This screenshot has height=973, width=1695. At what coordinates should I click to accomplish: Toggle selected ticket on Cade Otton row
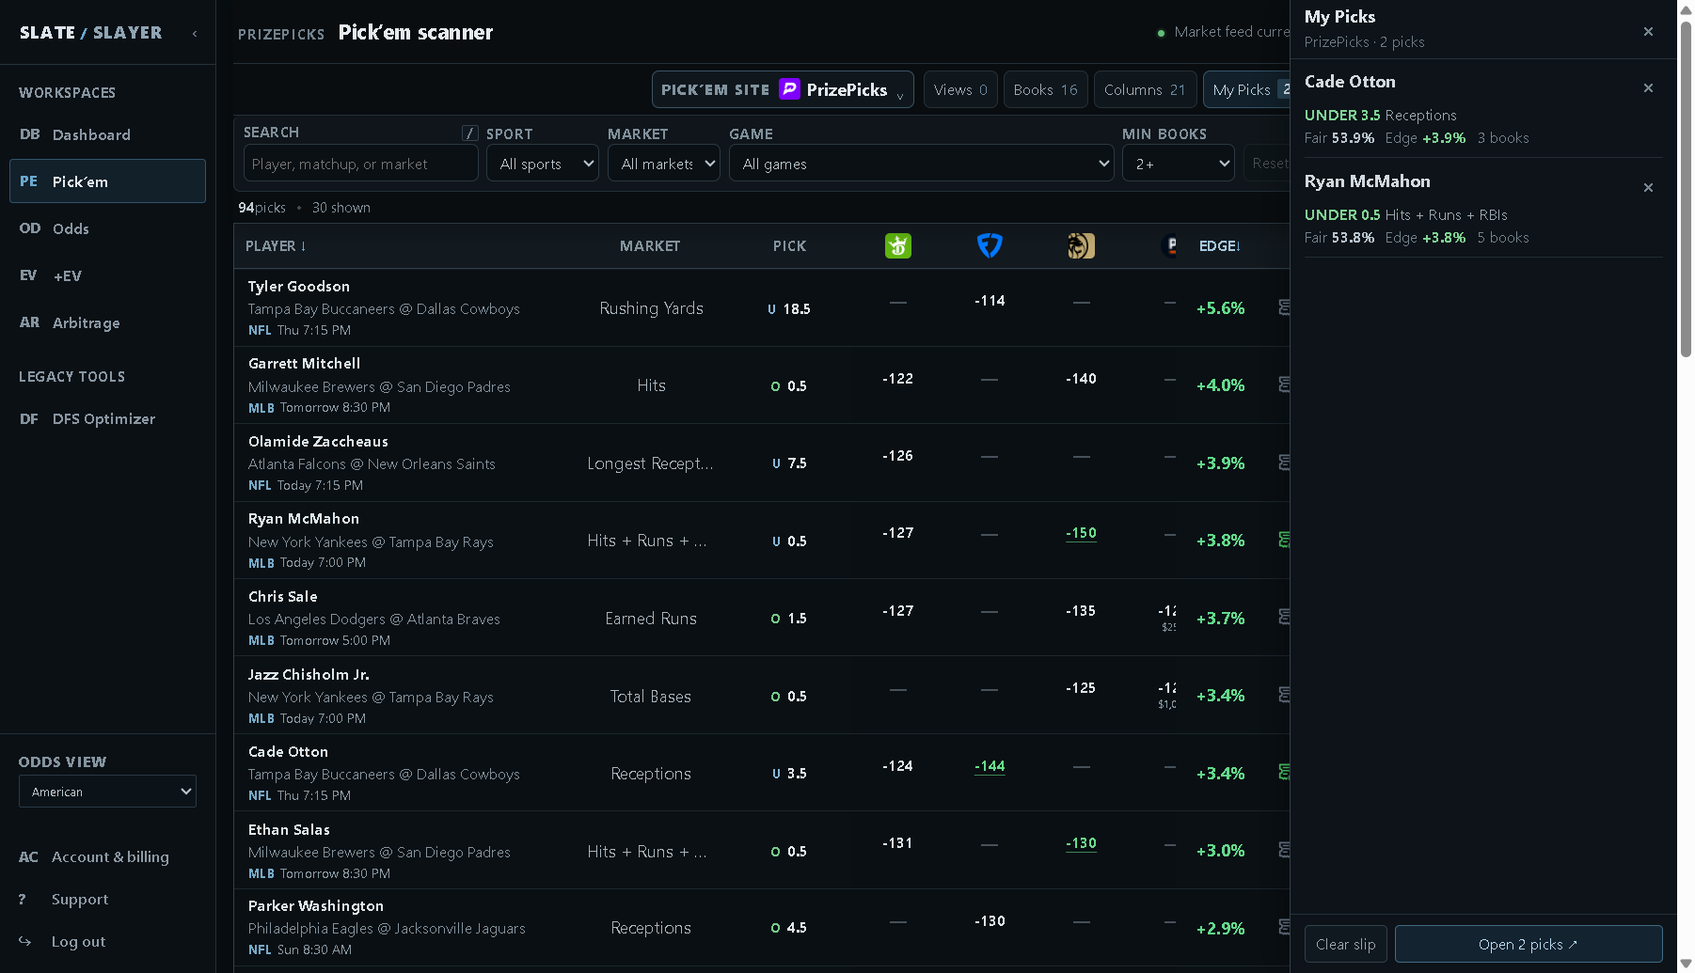pos(1284,772)
